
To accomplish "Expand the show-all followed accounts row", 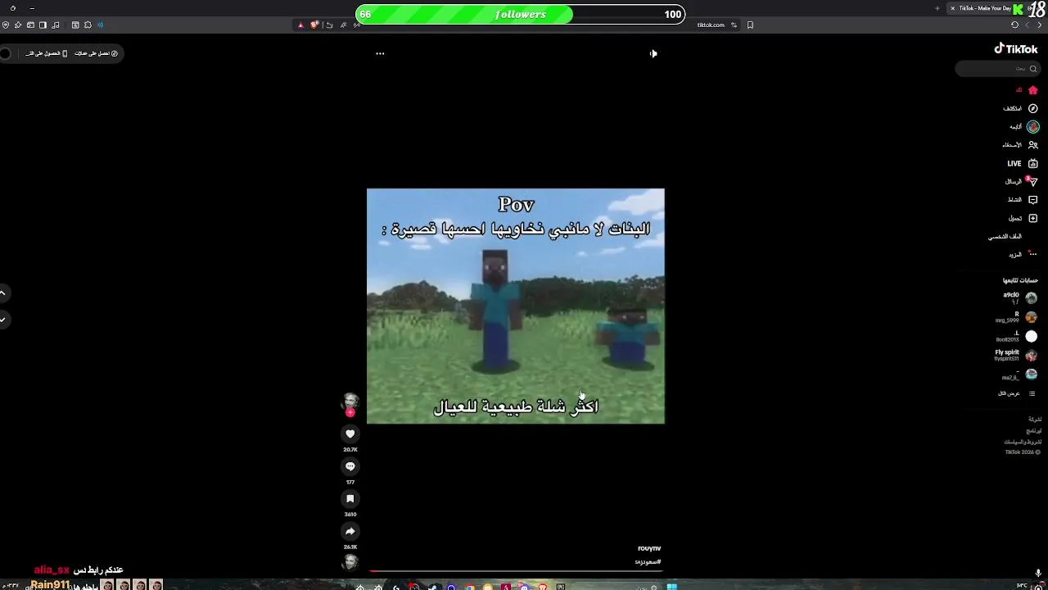I will point(1017,393).
